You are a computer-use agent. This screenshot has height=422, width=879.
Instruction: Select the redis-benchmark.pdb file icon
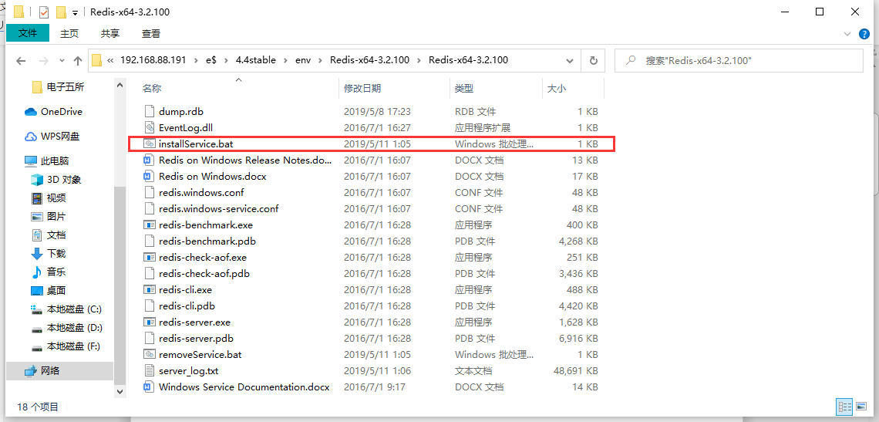click(149, 241)
